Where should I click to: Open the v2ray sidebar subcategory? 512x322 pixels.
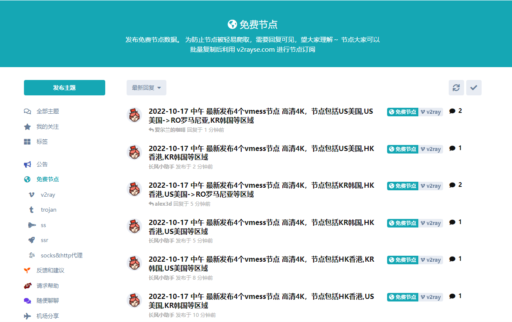48,195
